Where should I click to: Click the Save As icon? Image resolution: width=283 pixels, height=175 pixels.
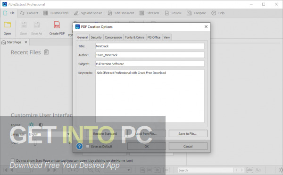click(x=37, y=25)
